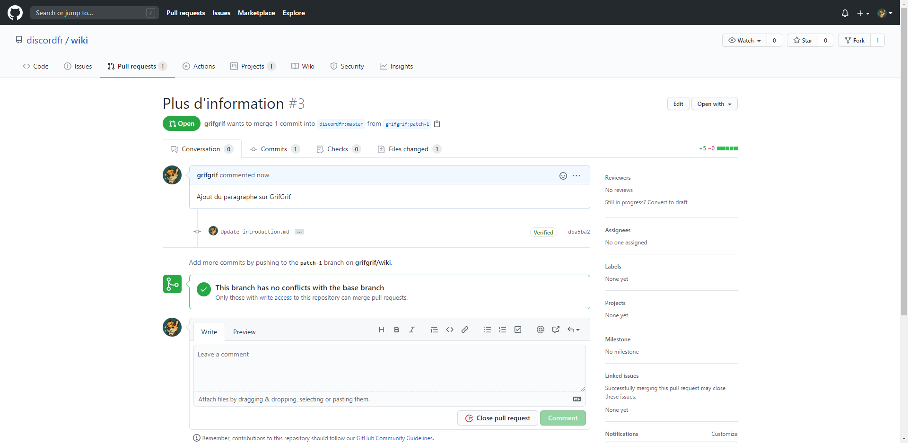Screen dimensions: 908x443
Task: Select the Pull requests repository tab
Action: point(137,66)
